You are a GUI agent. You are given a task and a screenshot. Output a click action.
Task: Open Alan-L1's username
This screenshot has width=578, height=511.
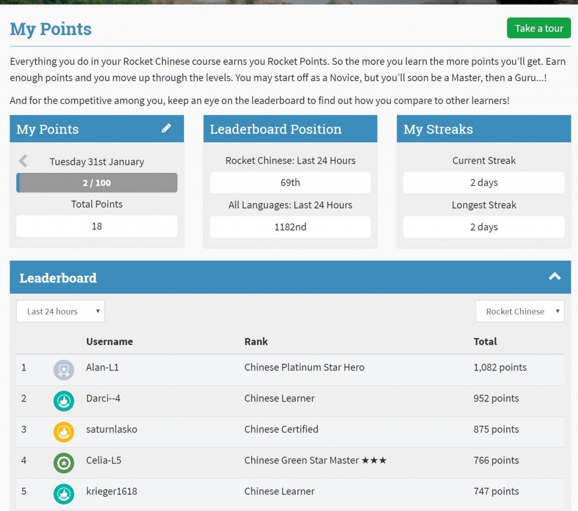(x=103, y=367)
